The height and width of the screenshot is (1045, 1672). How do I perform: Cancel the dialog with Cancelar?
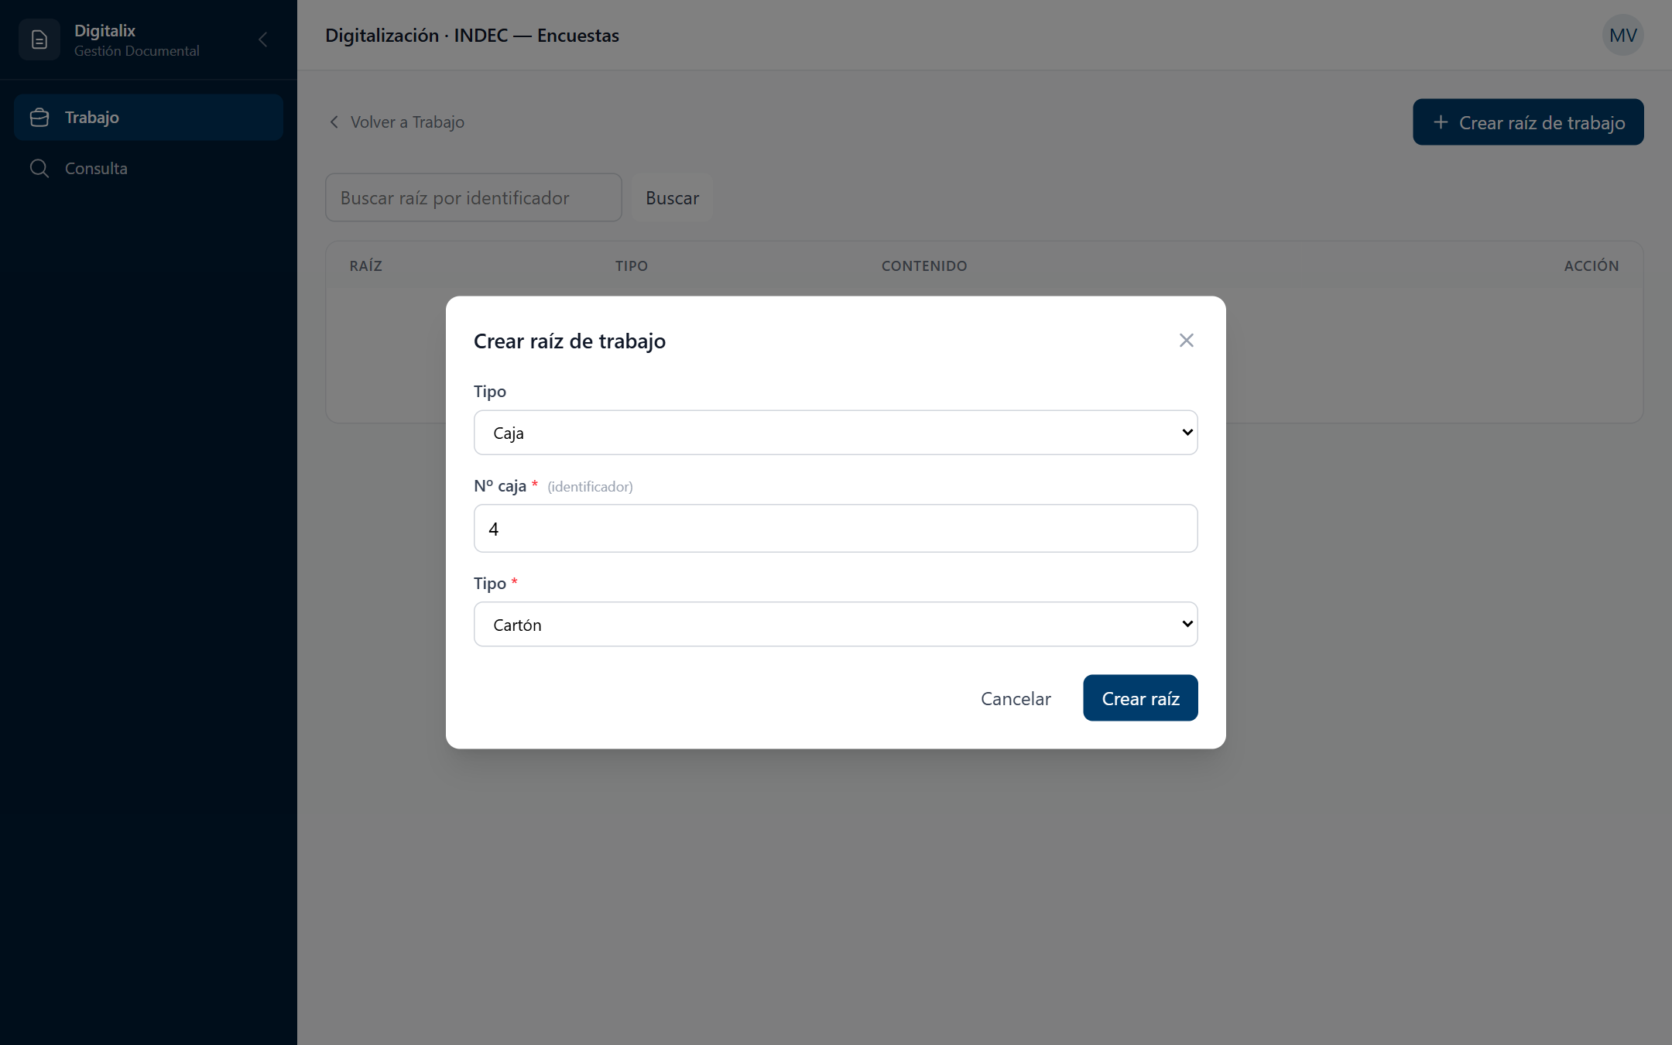1016,698
